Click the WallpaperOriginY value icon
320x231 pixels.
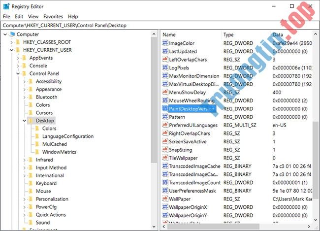(x=165, y=215)
